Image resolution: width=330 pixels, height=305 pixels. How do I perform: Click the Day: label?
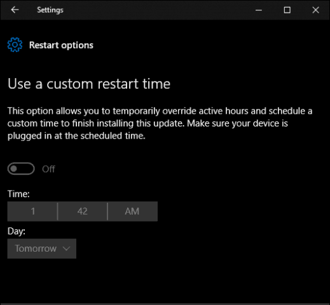[x=17, y=231]
